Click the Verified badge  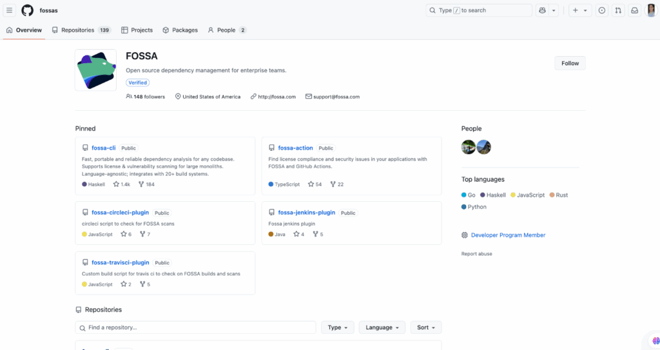138,83
